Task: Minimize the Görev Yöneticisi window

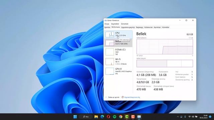Action: click(x=180, y=20)
